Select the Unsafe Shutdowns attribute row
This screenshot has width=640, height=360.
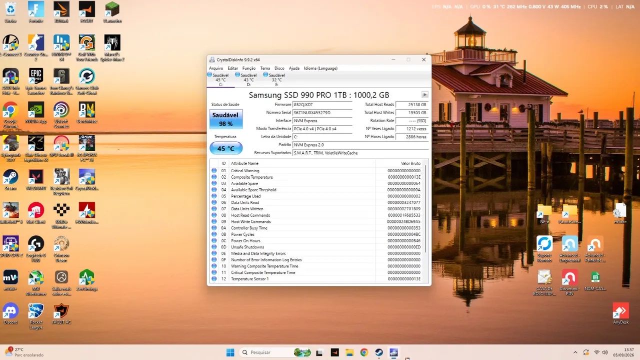click(x=316, y=247)
